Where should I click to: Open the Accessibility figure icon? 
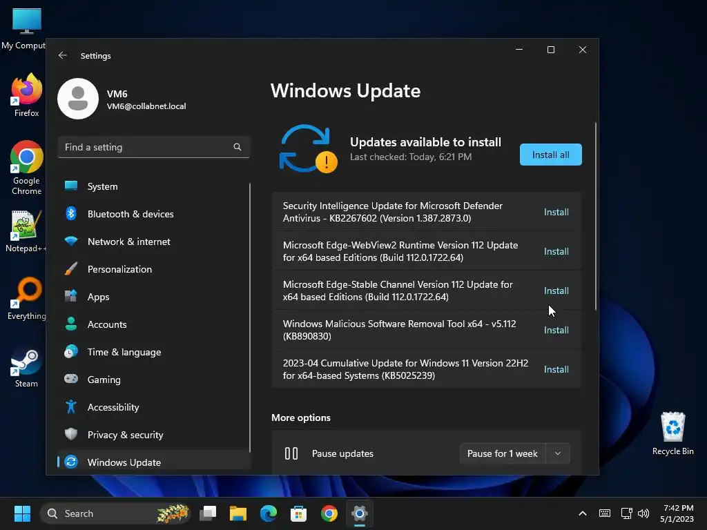(x=71, y=406)
